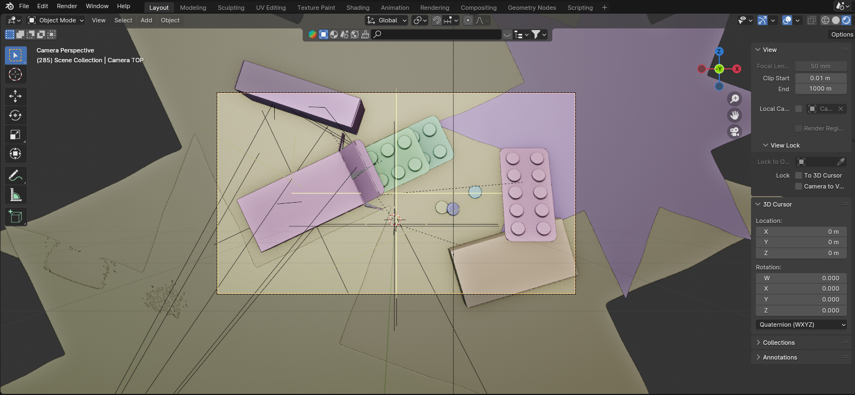
Task: Click the Options button
Action: (841, 34)
